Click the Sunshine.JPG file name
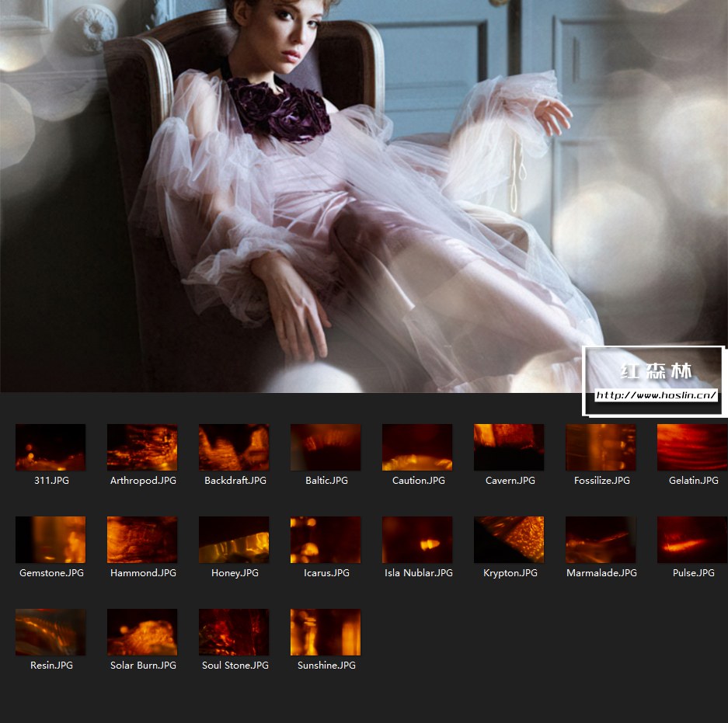 326,665
